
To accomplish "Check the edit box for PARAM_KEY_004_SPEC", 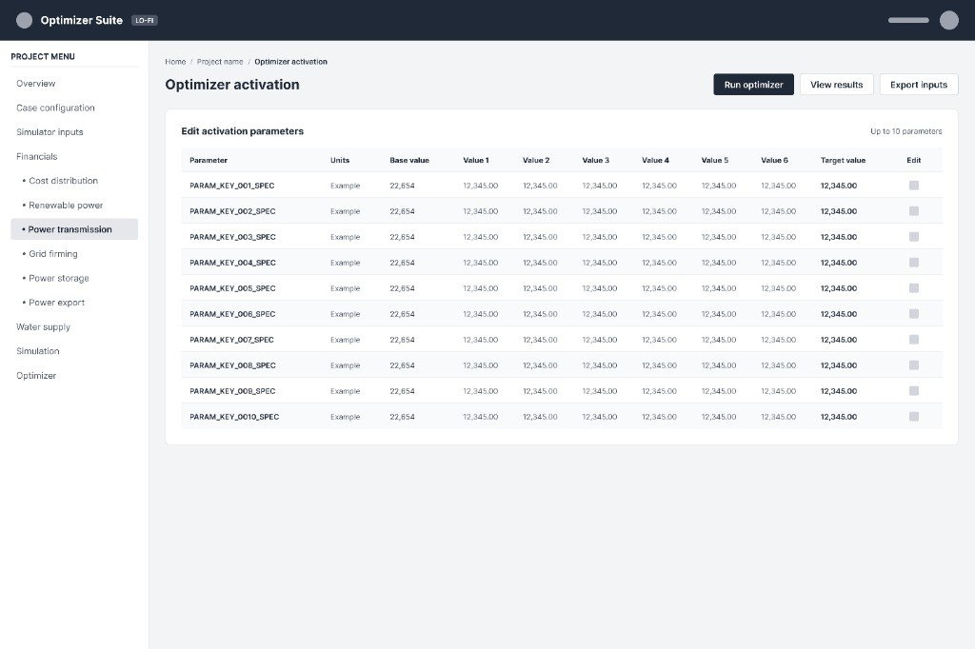I will point(913,263).
